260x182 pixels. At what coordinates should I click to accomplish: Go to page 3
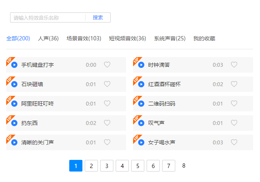[x=107, y=166]
